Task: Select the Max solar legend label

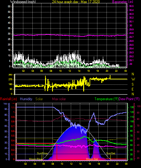Action: 59,99
